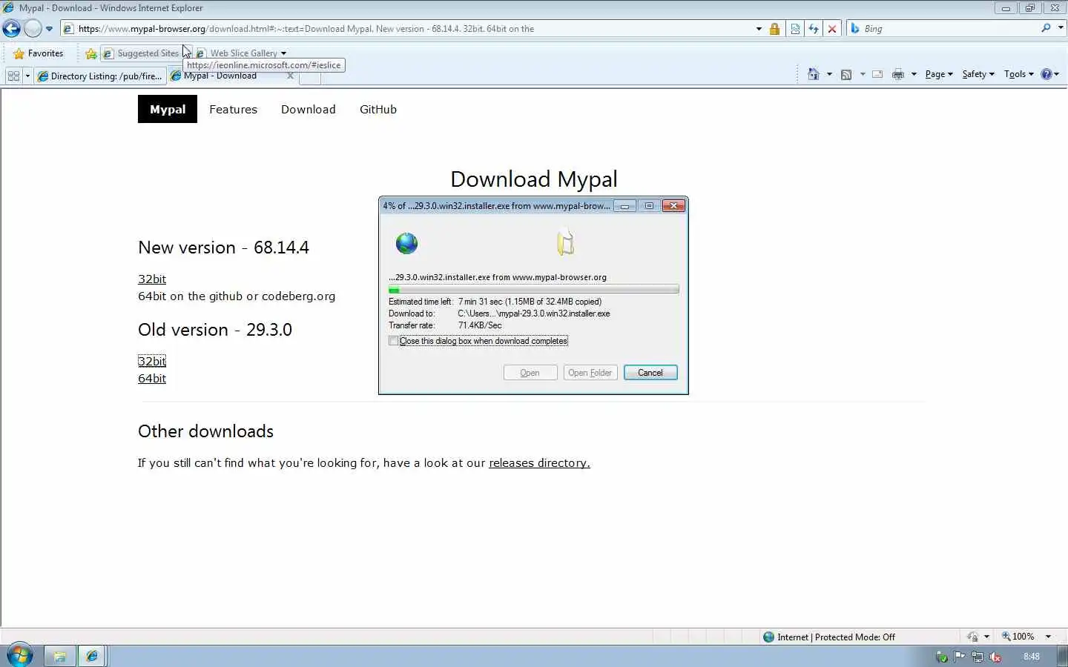Click Open Folder button in download dialog

[590, 373]
